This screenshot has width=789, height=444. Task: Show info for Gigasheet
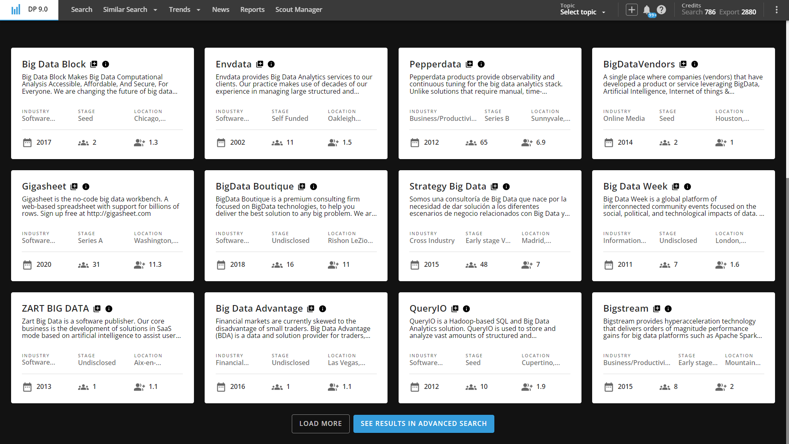coord(86,187)
